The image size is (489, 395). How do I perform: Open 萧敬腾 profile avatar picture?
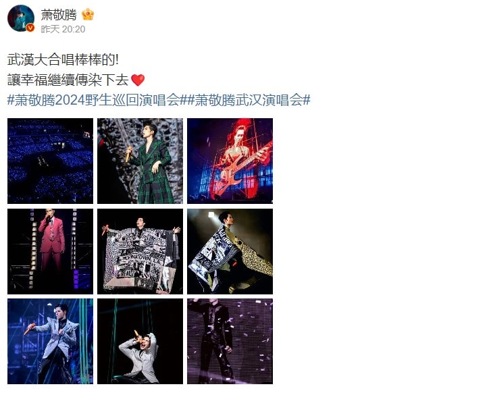pyautogui.click(x=20, y=18)
